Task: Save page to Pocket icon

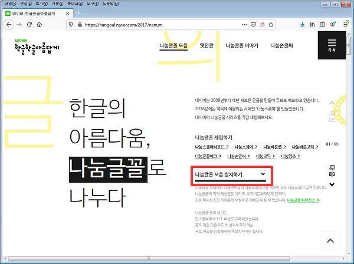Action: [253, 25]
